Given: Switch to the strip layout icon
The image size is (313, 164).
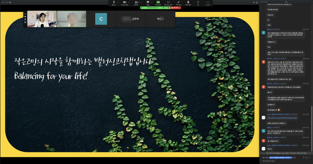Looking at the screenshot, I should 25,19.
